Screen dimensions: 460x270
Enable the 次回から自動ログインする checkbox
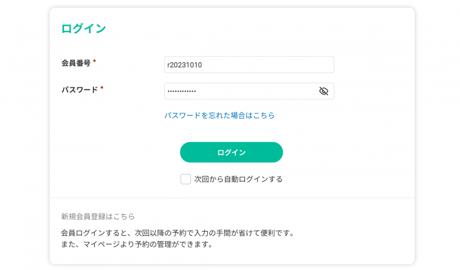coord(186,179)
